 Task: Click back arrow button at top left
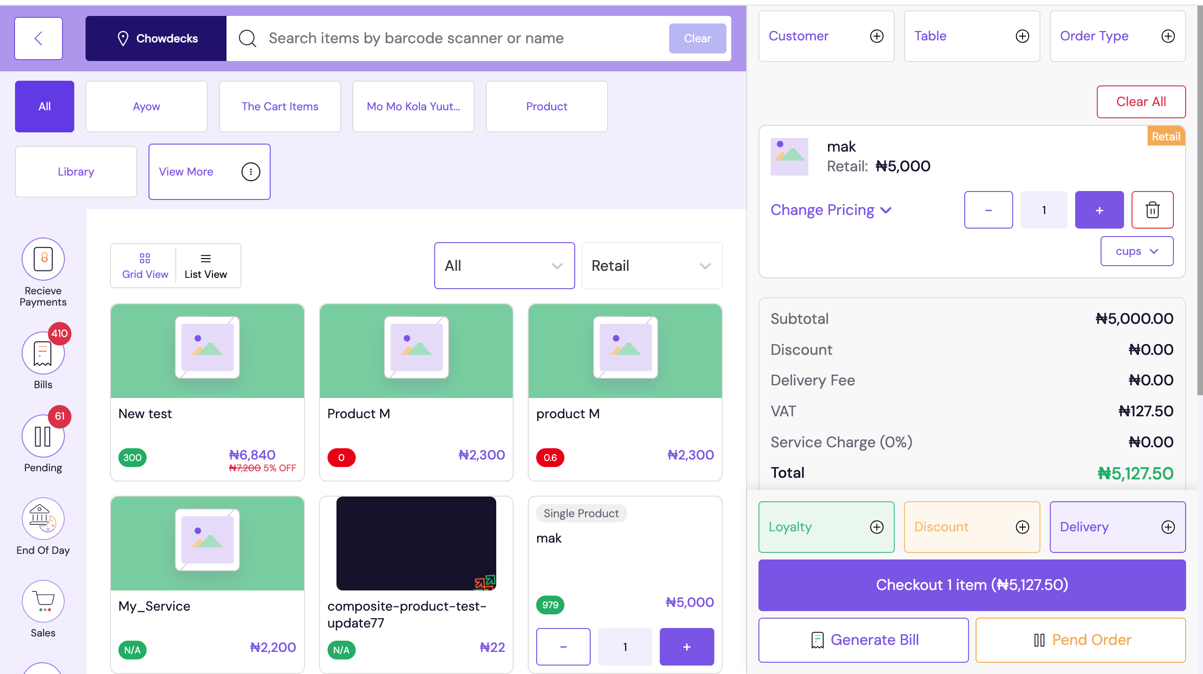pos(39,38)
